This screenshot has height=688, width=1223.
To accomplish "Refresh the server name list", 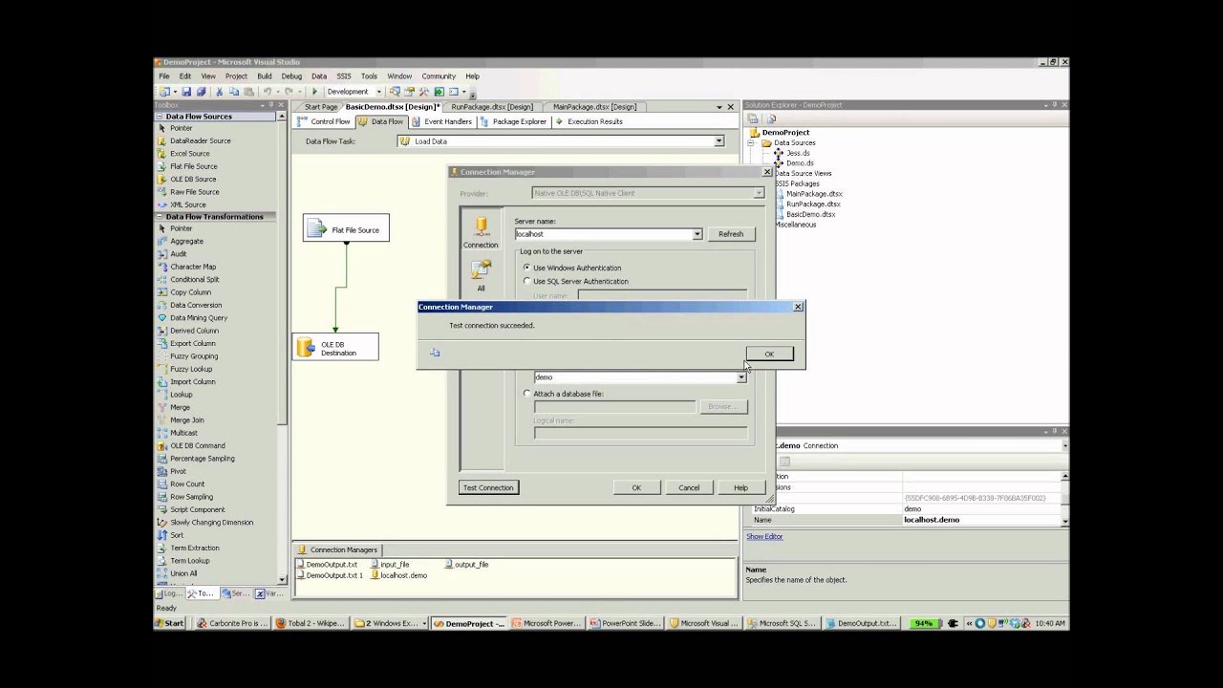I will pyautogui.click(x=731, y=234).
